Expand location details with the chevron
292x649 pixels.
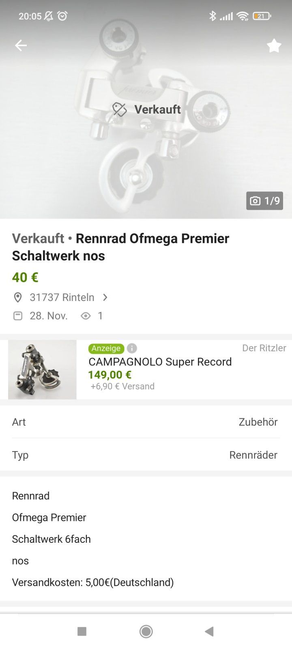tap(105, 297)
